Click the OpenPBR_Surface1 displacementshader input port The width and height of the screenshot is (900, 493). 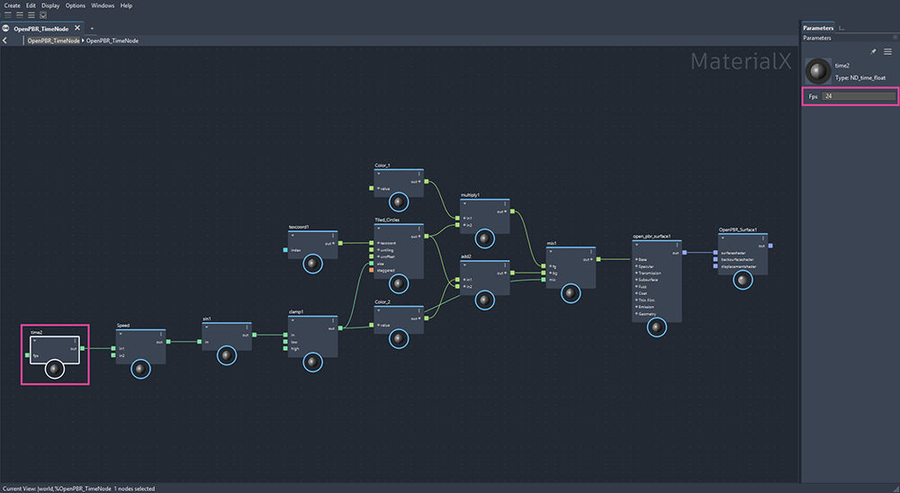click(715, 266)
